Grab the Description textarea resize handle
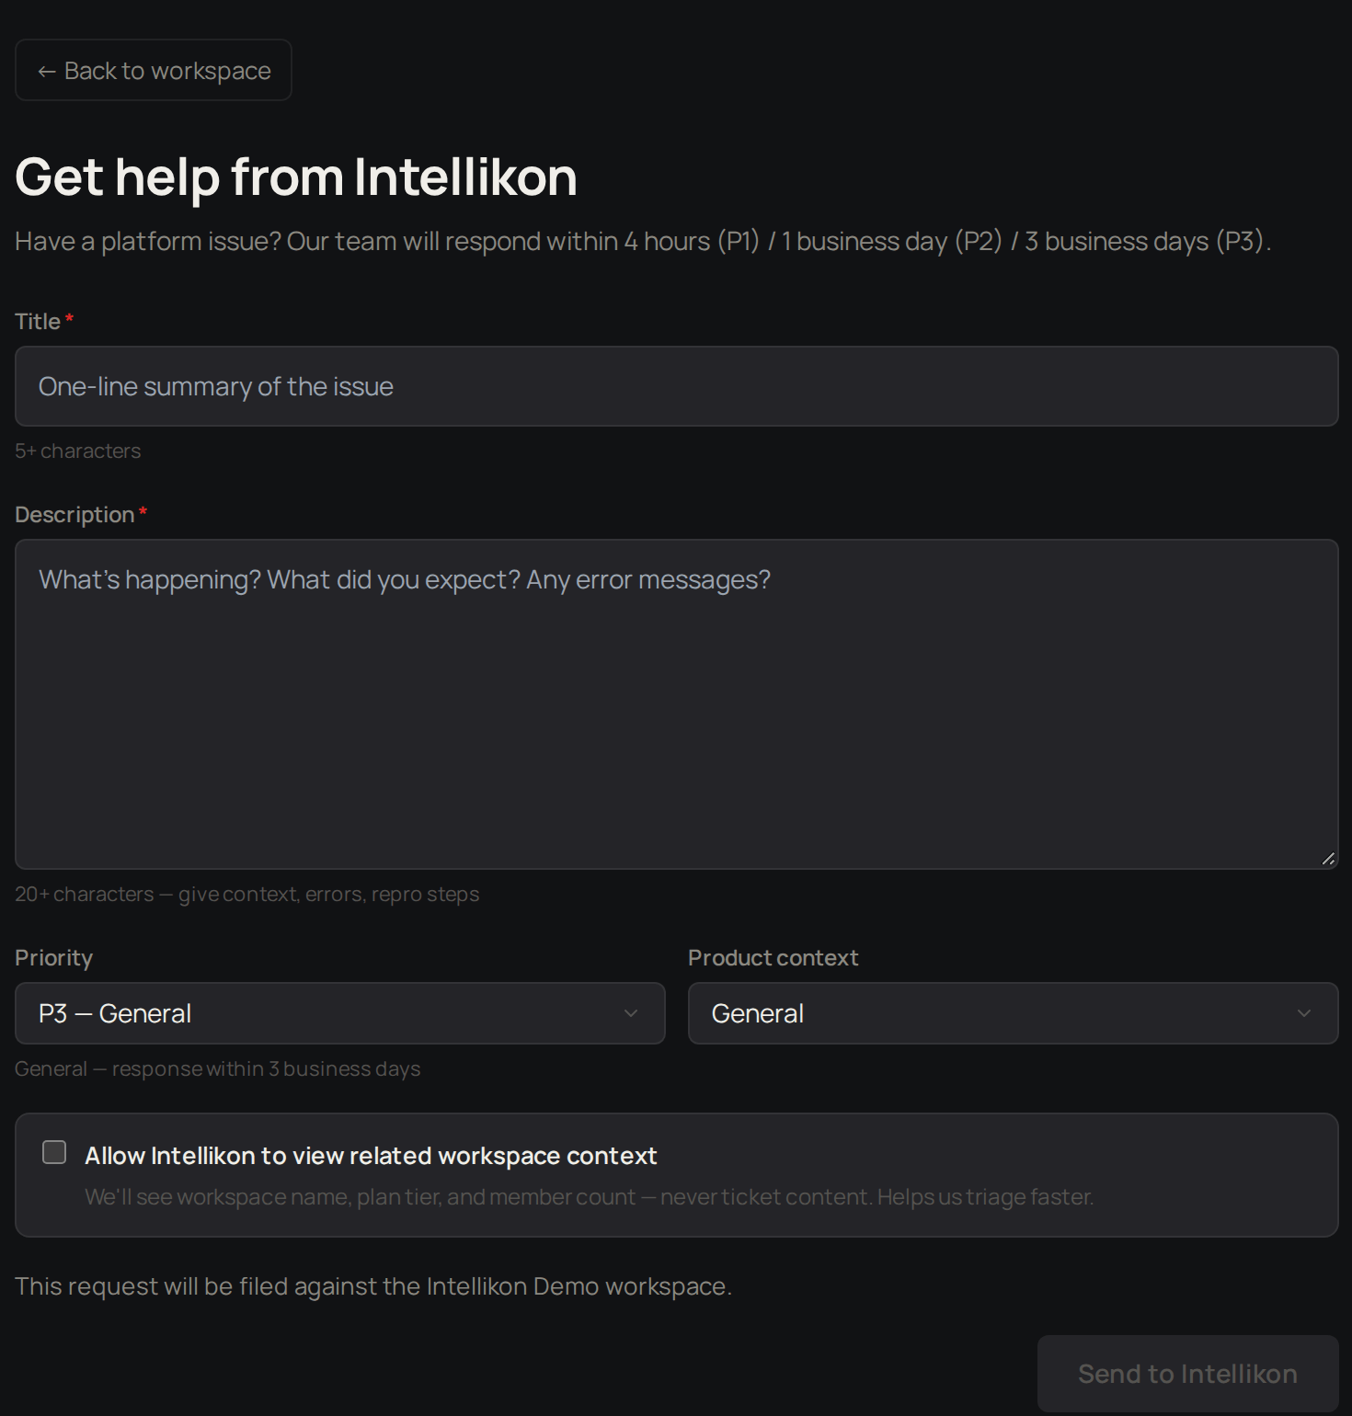This screenshot has height=1416, width=1352. (x=1328, y=859)
